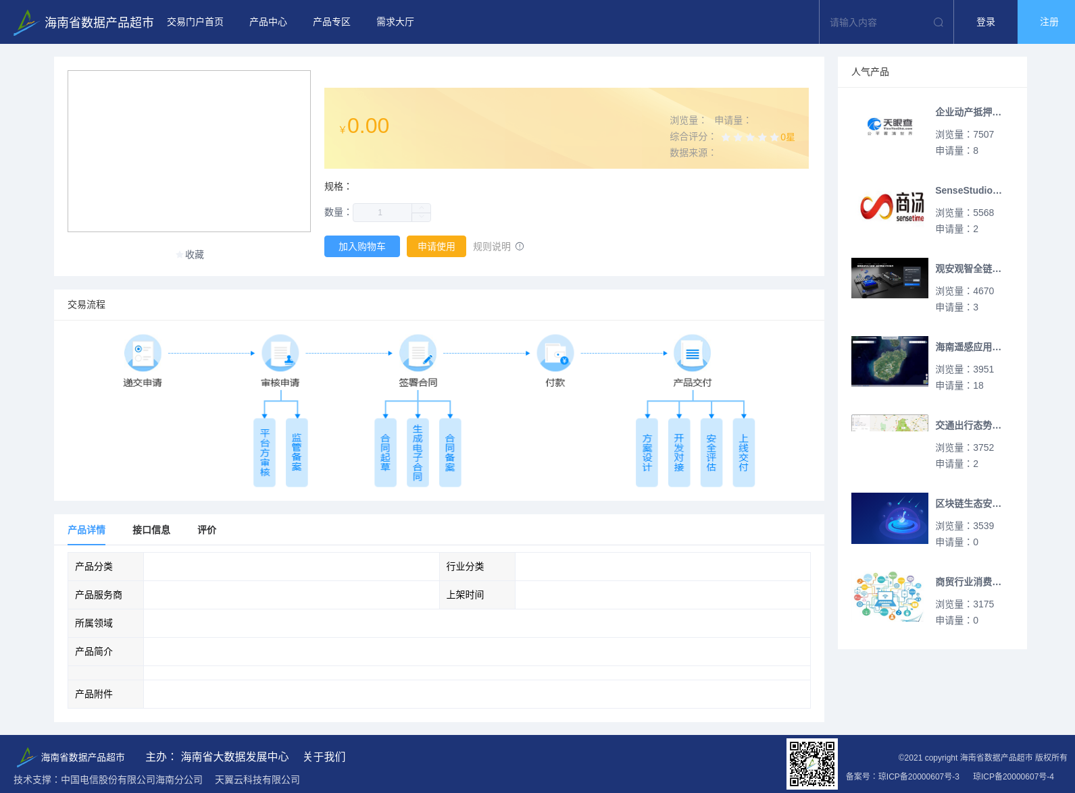
Task: Click the 产品交付 step icon
Action: click(693, 353)
